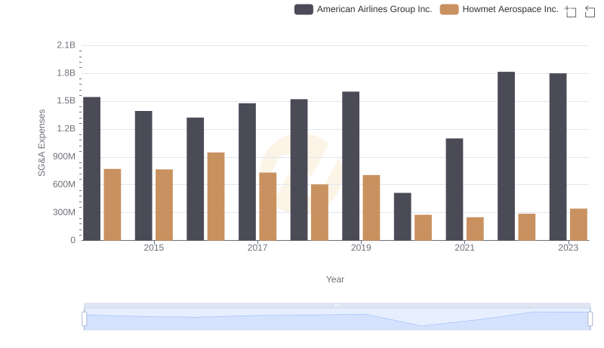Click the 1.5B y-axis label
Screen dimensions: 604x348
point(66,101)
